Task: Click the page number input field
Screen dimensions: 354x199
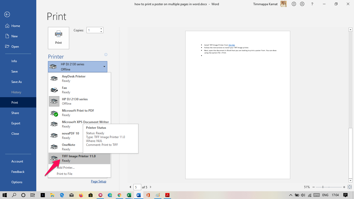Action: pos(137,187)
